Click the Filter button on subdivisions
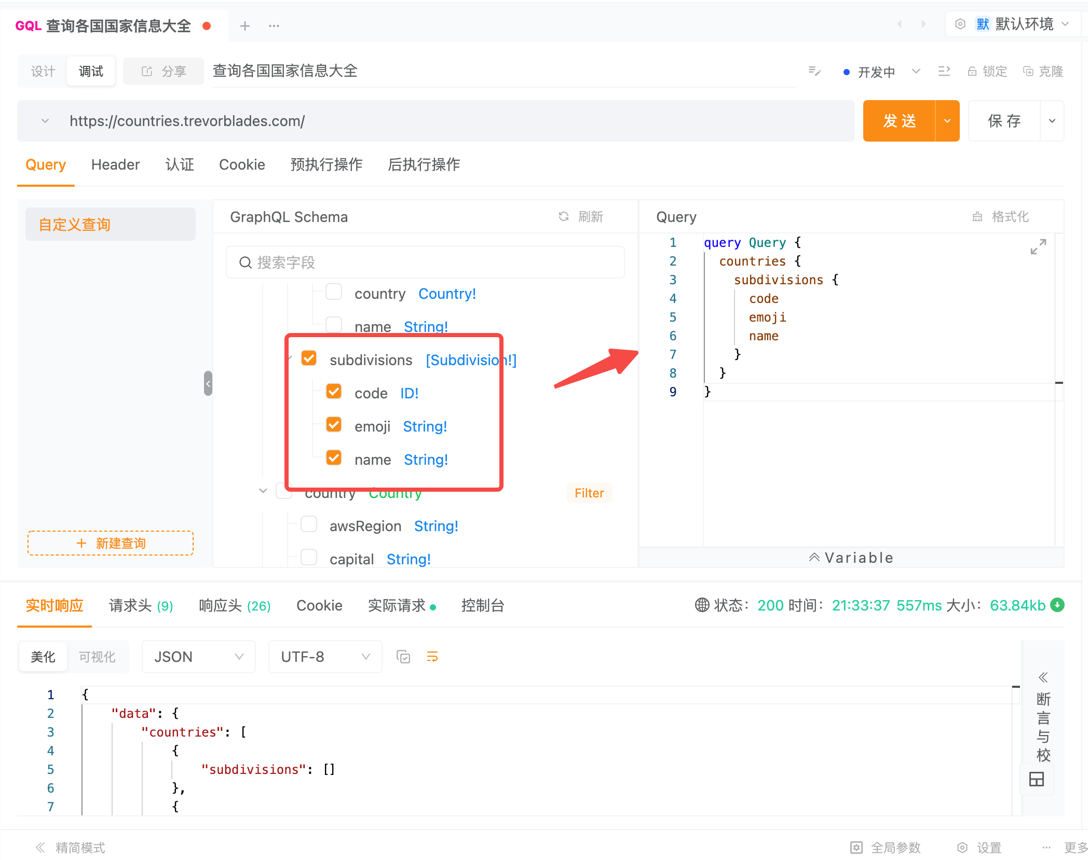This screenshot has width=1088, height=860. [x=590, y=493]
